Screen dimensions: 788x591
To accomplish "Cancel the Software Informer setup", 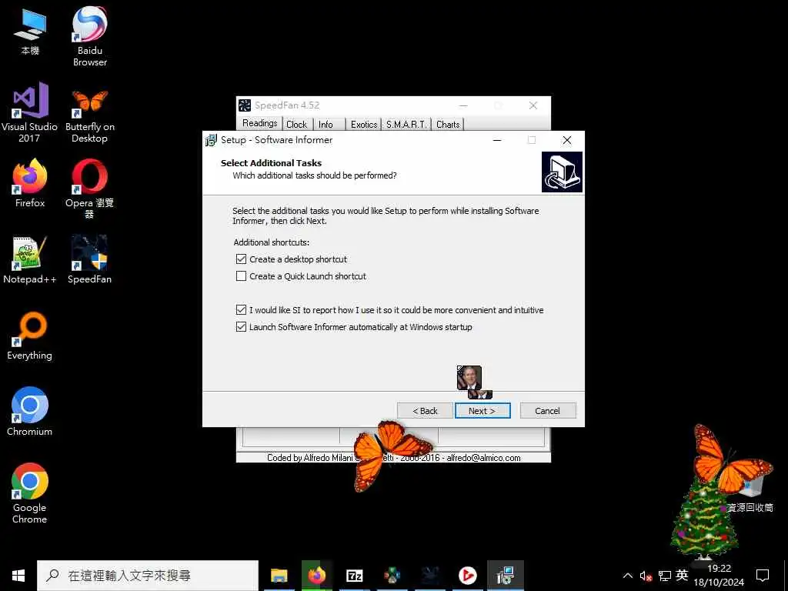I will 548,411.
